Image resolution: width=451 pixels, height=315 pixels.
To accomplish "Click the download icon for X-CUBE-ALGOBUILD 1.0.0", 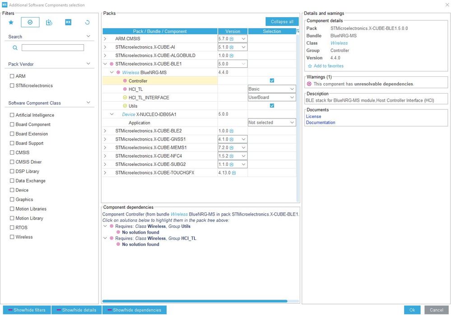I will (x=232, y=56).
